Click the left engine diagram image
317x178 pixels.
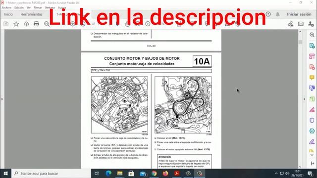pyautogui.click(x=119, y=105)
